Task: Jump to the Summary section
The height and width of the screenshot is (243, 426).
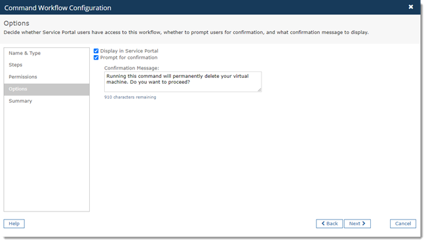Action: click(47, 101)
